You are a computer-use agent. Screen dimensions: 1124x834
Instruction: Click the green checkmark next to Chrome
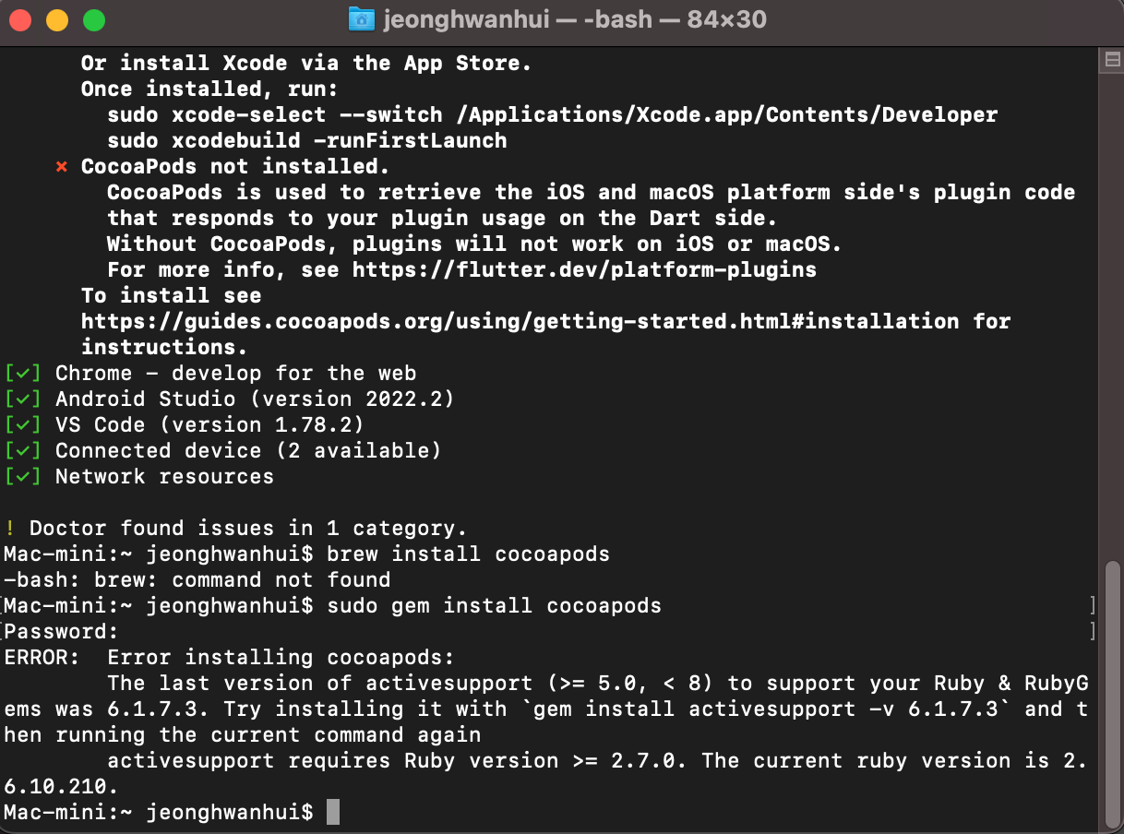(22, 374)
